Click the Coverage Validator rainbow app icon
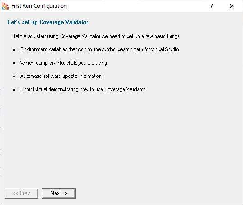This screenshot has width=243, height=205. pos(5,6)
